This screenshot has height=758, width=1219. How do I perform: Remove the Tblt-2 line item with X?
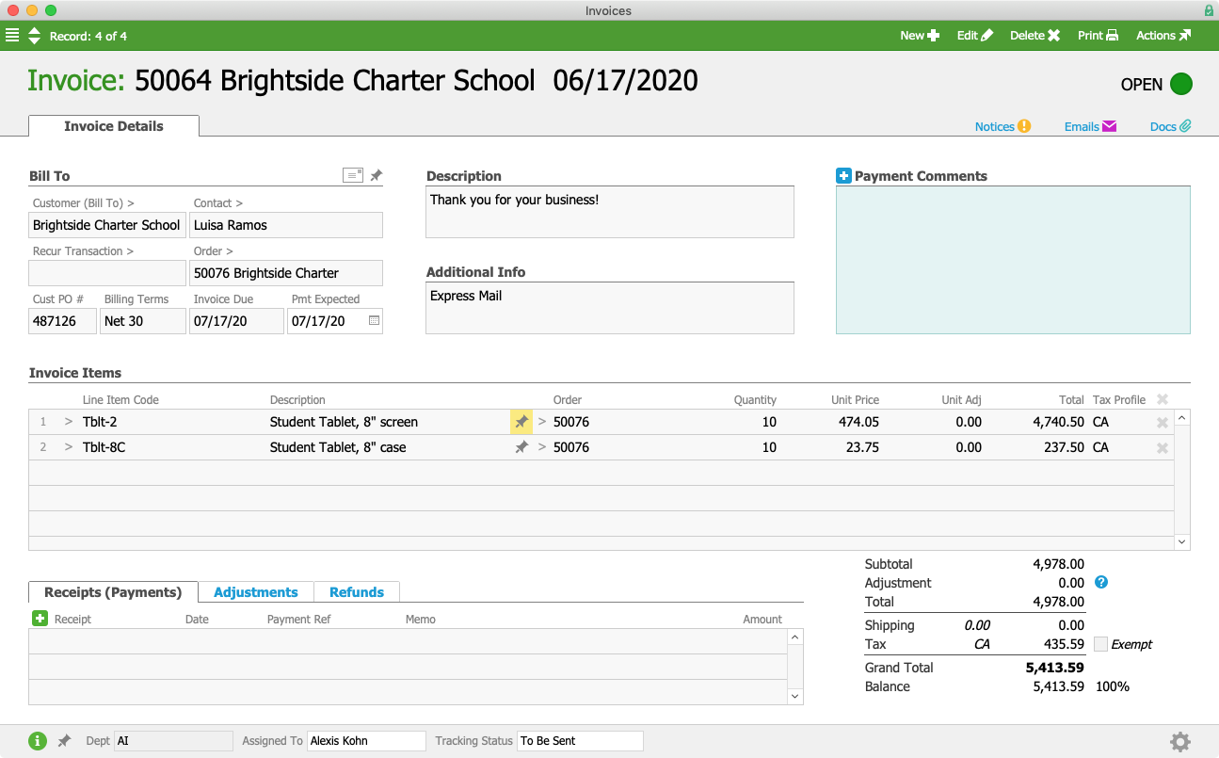pos(1163,423)
